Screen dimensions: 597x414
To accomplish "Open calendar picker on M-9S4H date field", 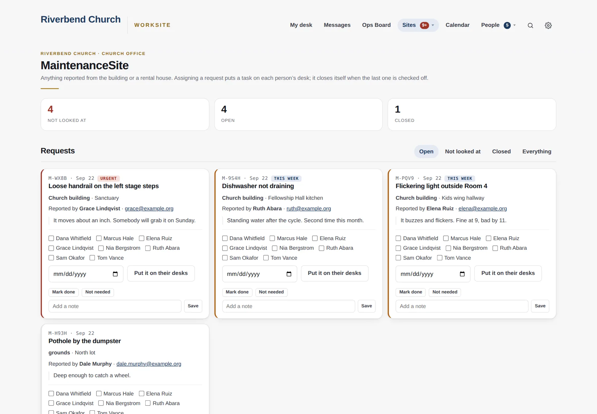I will coord(289,274).
